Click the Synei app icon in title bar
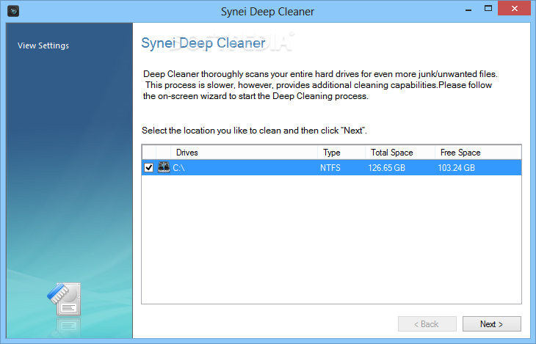 pyautogui.click(x=13, y=11)
